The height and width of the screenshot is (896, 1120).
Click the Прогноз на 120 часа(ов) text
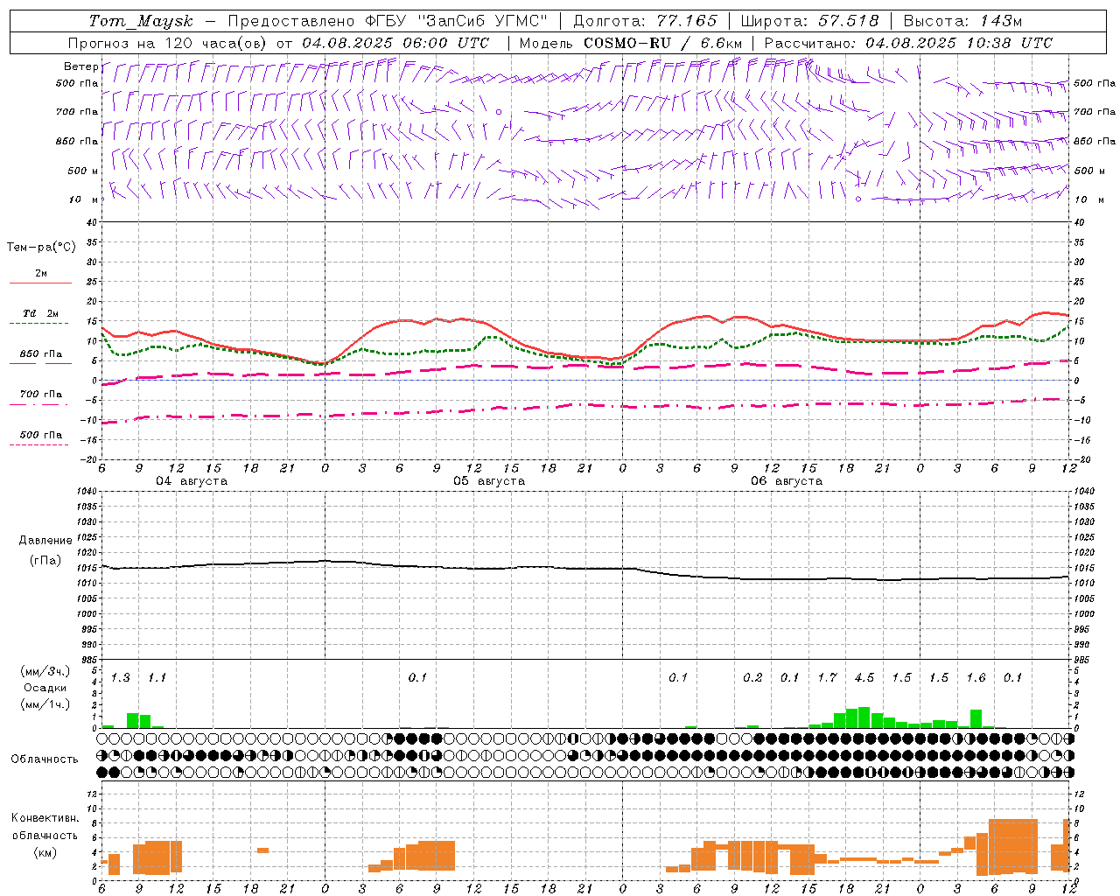click(167, 43)
